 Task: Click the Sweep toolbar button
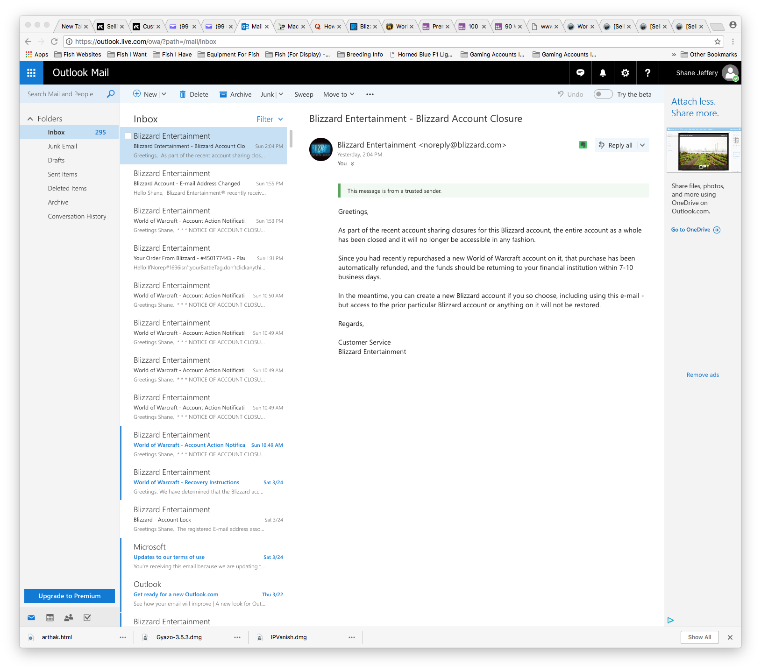pyautogui.click(x=304, y=94)
